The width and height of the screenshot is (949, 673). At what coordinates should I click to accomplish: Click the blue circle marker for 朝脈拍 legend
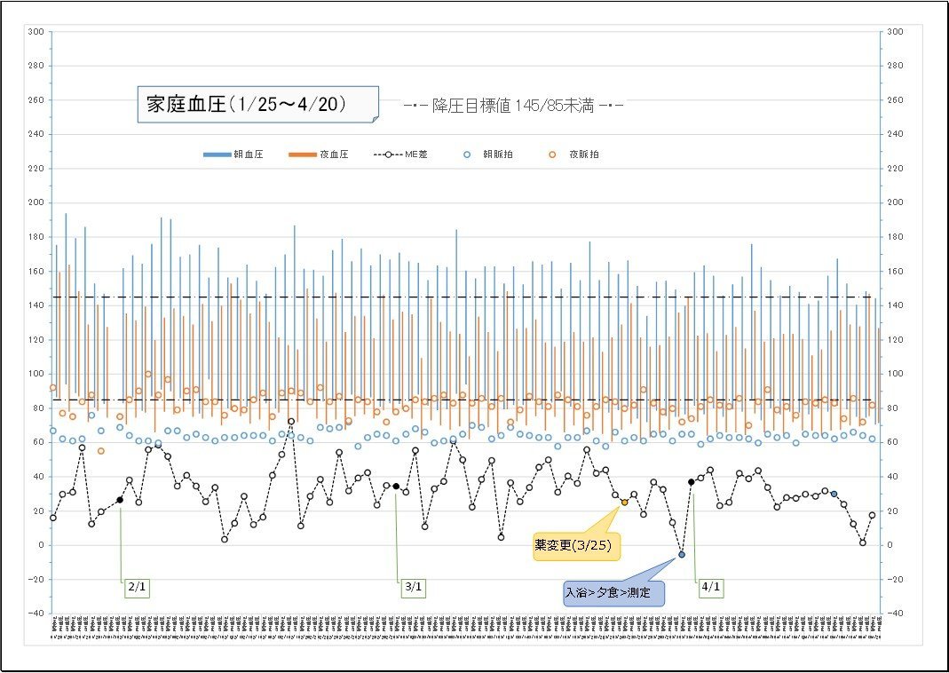point(467,155)
